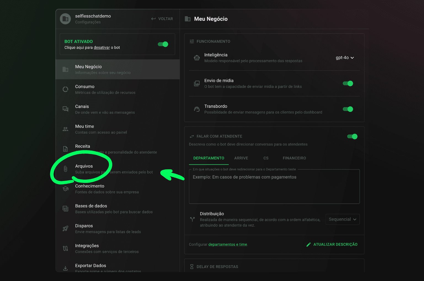Click the Meu Negócio sidebar building icon

coord(65,69)
